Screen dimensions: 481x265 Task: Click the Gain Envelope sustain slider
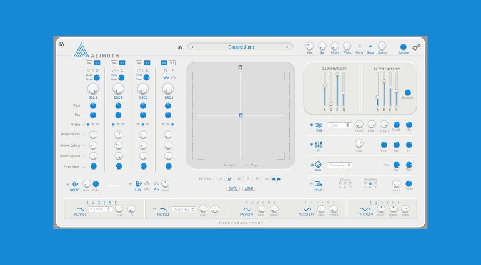coord(337,89)
